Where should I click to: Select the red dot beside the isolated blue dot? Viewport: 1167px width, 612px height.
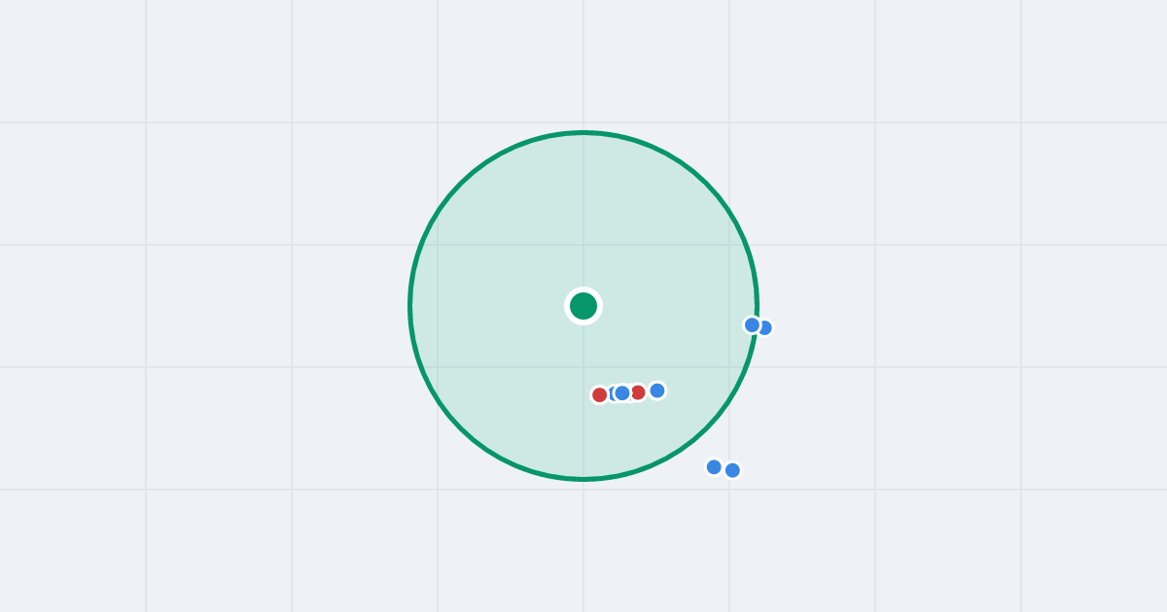638,392
